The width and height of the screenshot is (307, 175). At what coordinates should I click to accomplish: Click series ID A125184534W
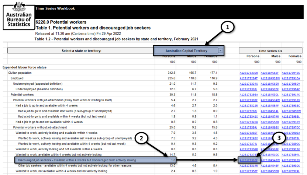tap(270, 100)
